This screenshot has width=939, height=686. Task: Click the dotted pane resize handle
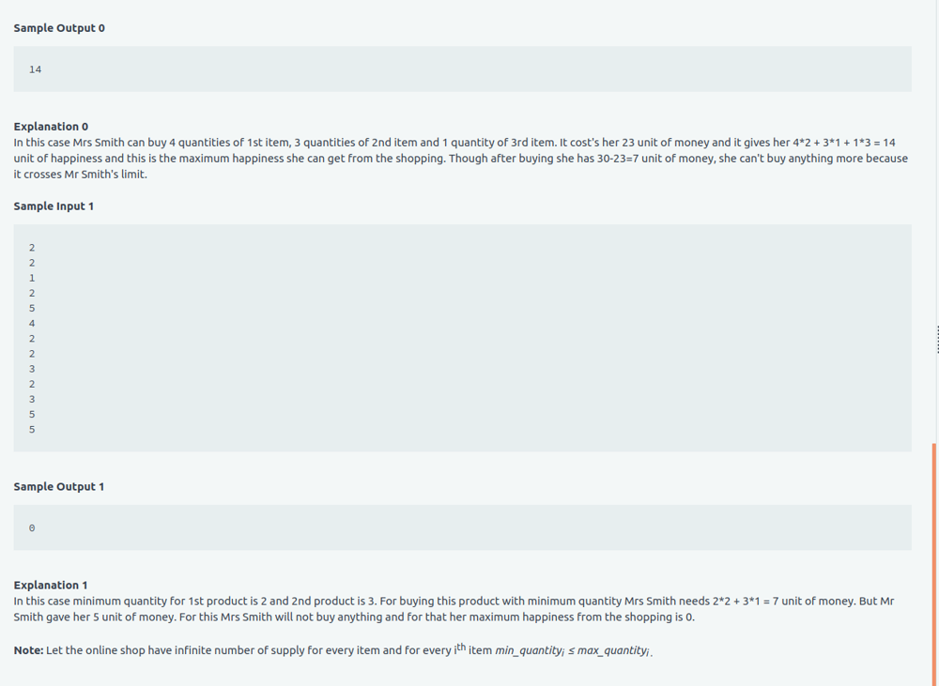(937, 340)
